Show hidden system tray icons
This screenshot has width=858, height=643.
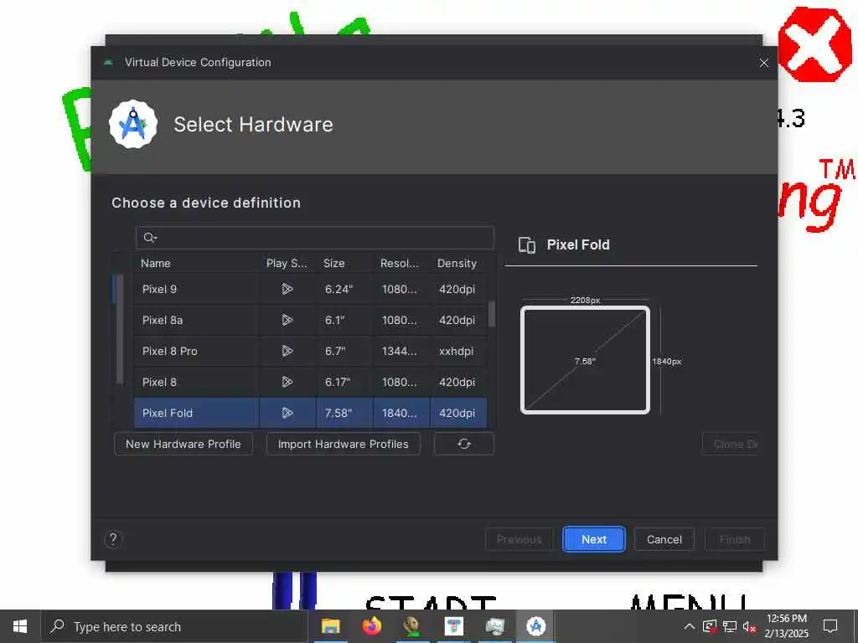(690, 626)
